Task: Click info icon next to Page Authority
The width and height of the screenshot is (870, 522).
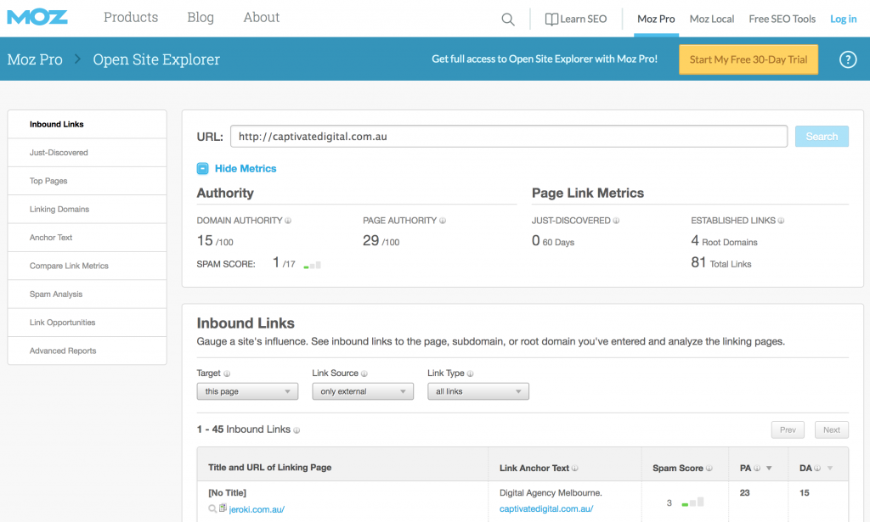Action: point(443,221)
